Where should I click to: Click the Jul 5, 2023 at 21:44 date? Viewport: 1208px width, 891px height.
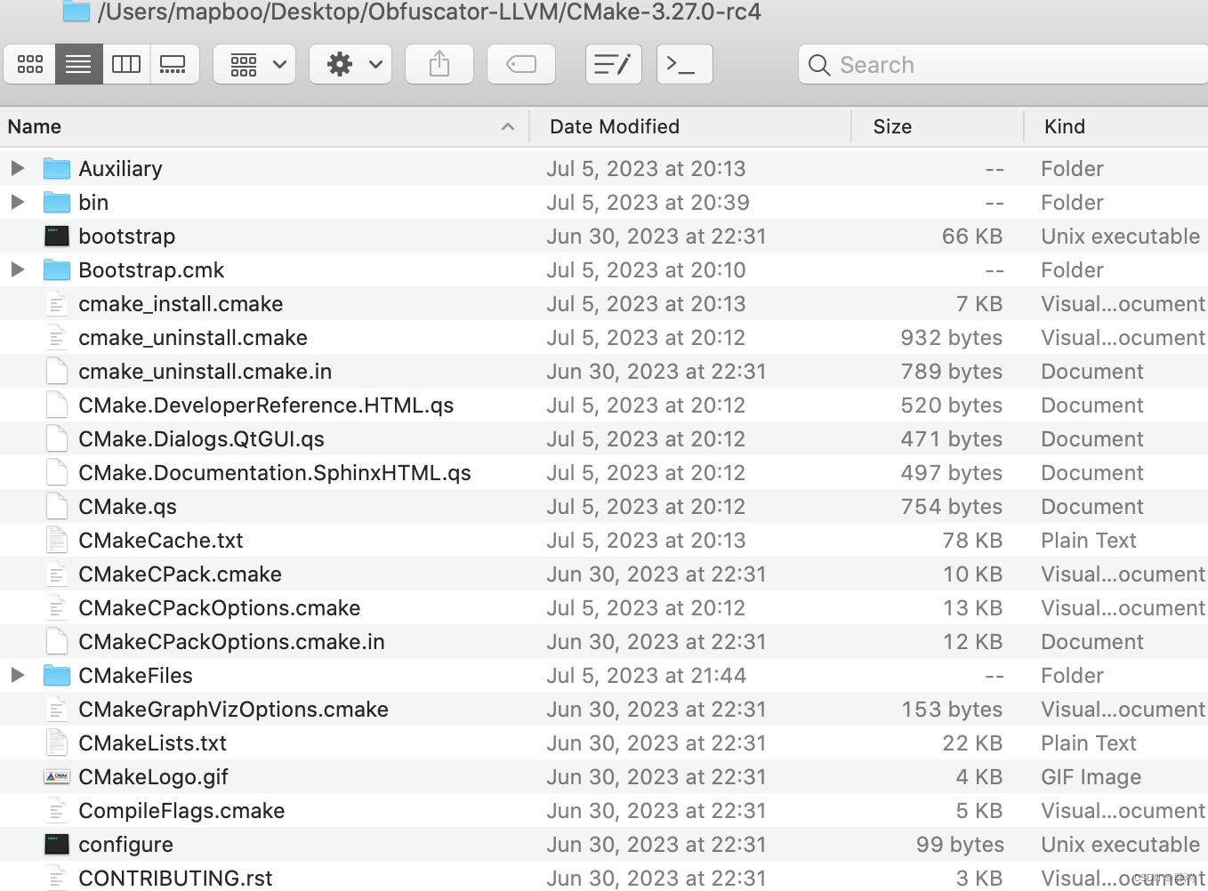coord(646,675)
